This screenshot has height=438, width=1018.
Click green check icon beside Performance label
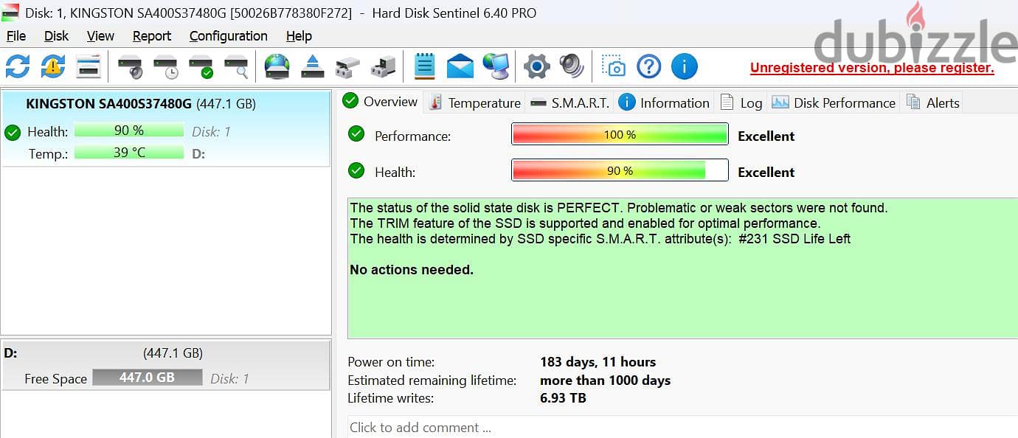356,133
